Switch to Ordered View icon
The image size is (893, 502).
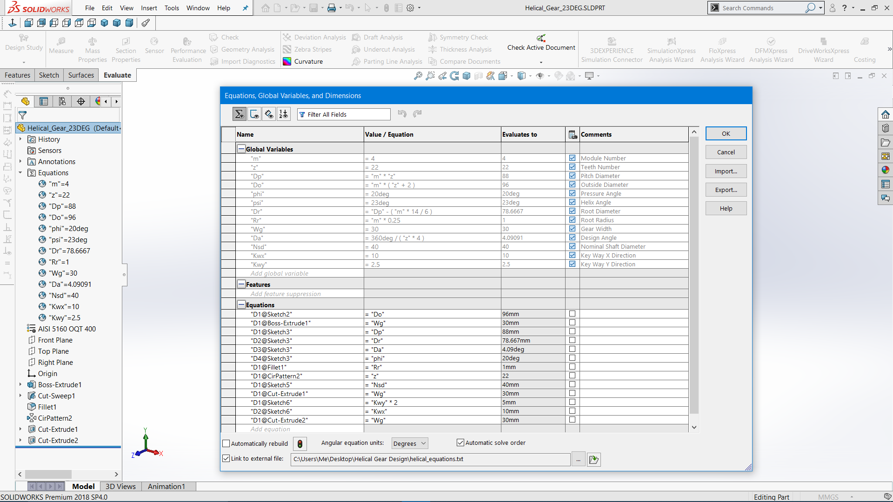pyautogui.click(x=284, y=114)
